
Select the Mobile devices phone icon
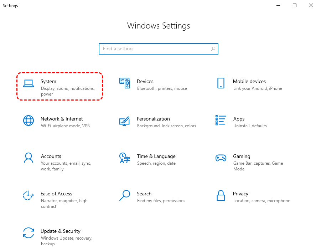pos(221,83)
